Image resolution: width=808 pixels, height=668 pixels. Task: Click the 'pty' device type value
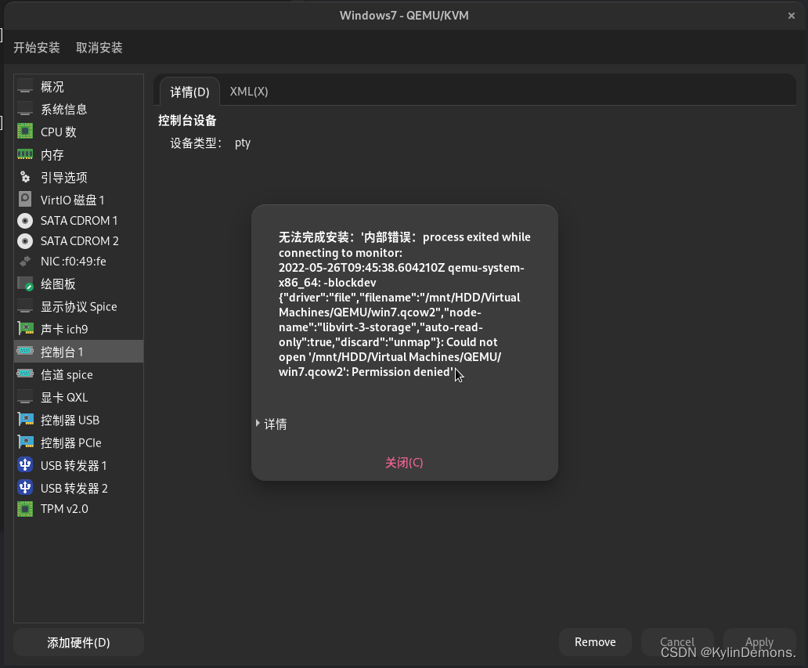click(x=243, y=143)
